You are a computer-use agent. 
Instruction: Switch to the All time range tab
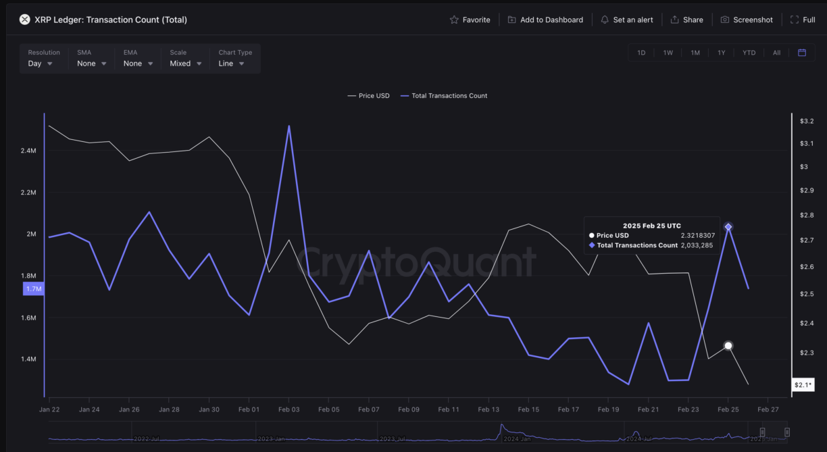[776, 52]
